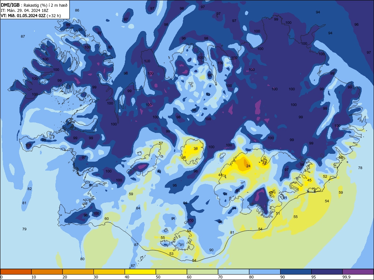This screenshot has height=280, width=374.
Task: Click the orange 10–20 legend swatch
Action: tap(47, 272)
